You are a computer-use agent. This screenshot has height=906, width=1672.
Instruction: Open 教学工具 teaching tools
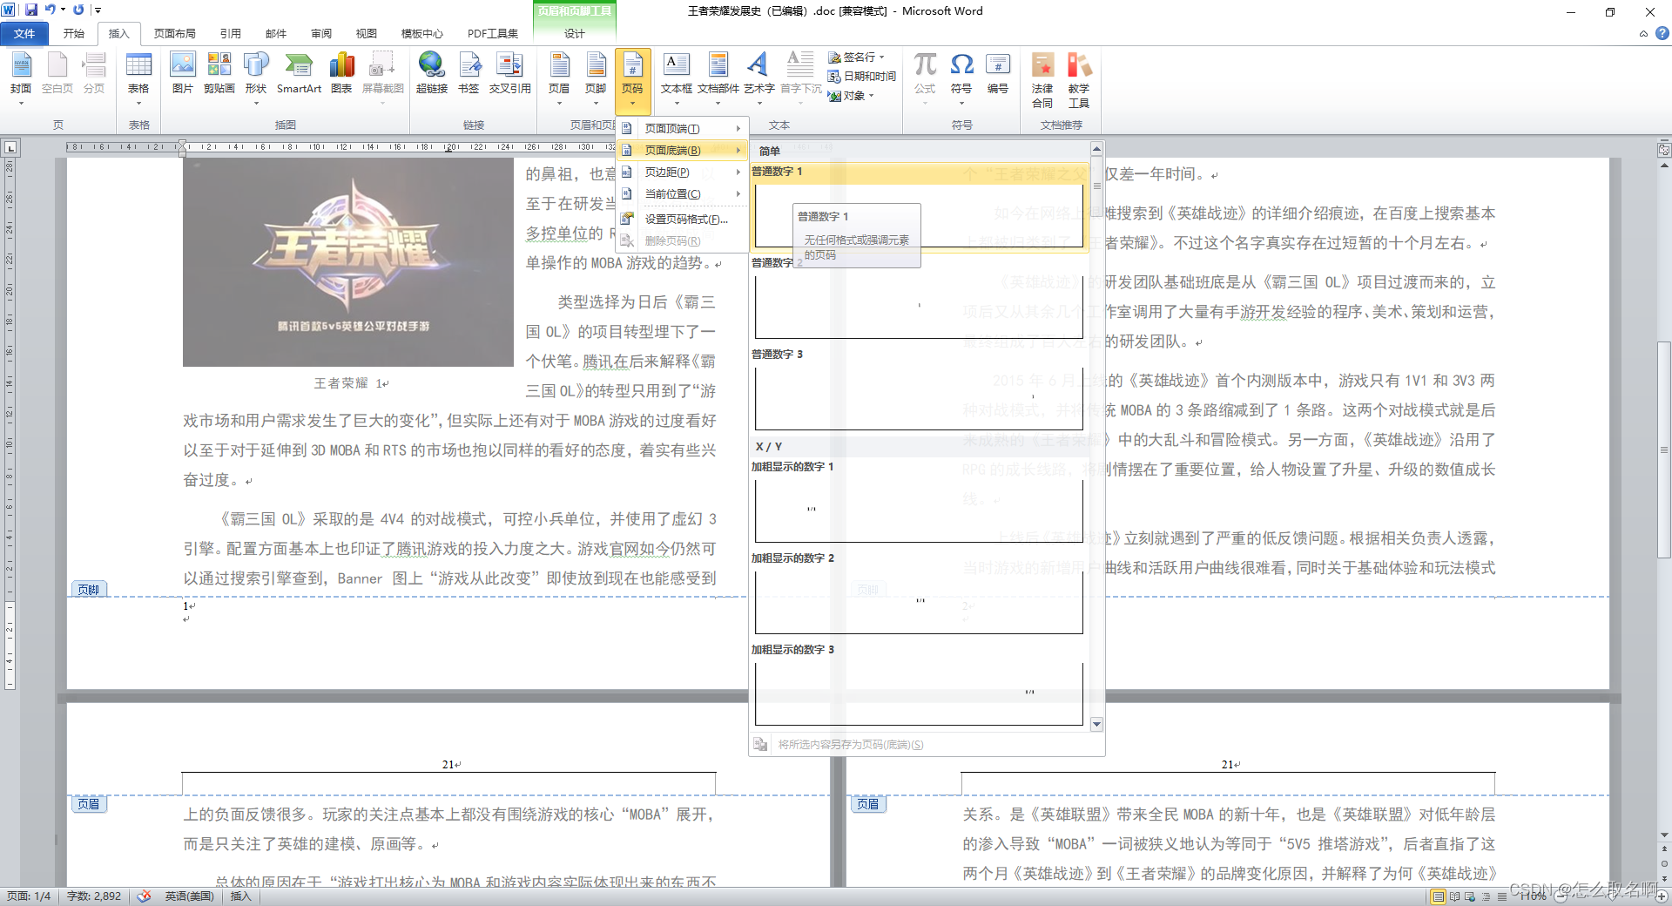coord(1079,80)
